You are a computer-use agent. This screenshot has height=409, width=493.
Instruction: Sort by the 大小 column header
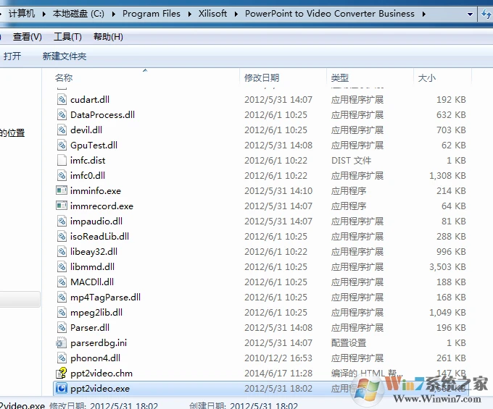click(426, 77)
